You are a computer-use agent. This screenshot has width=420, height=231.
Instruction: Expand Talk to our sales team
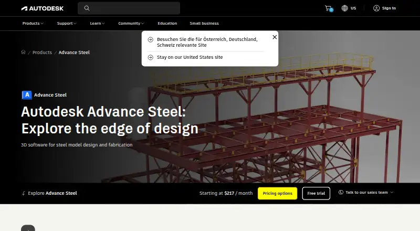click(x=366, y=192)
